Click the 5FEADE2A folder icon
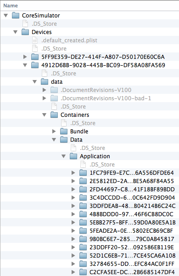 click(x=83, y=230)
